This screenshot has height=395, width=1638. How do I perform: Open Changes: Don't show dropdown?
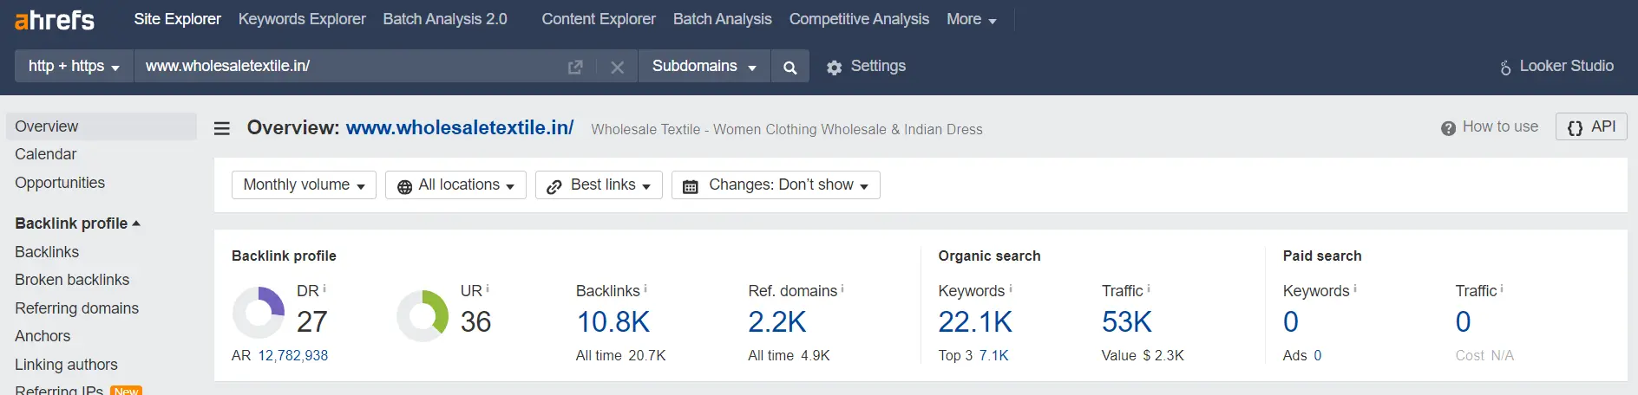click(776, 185)
